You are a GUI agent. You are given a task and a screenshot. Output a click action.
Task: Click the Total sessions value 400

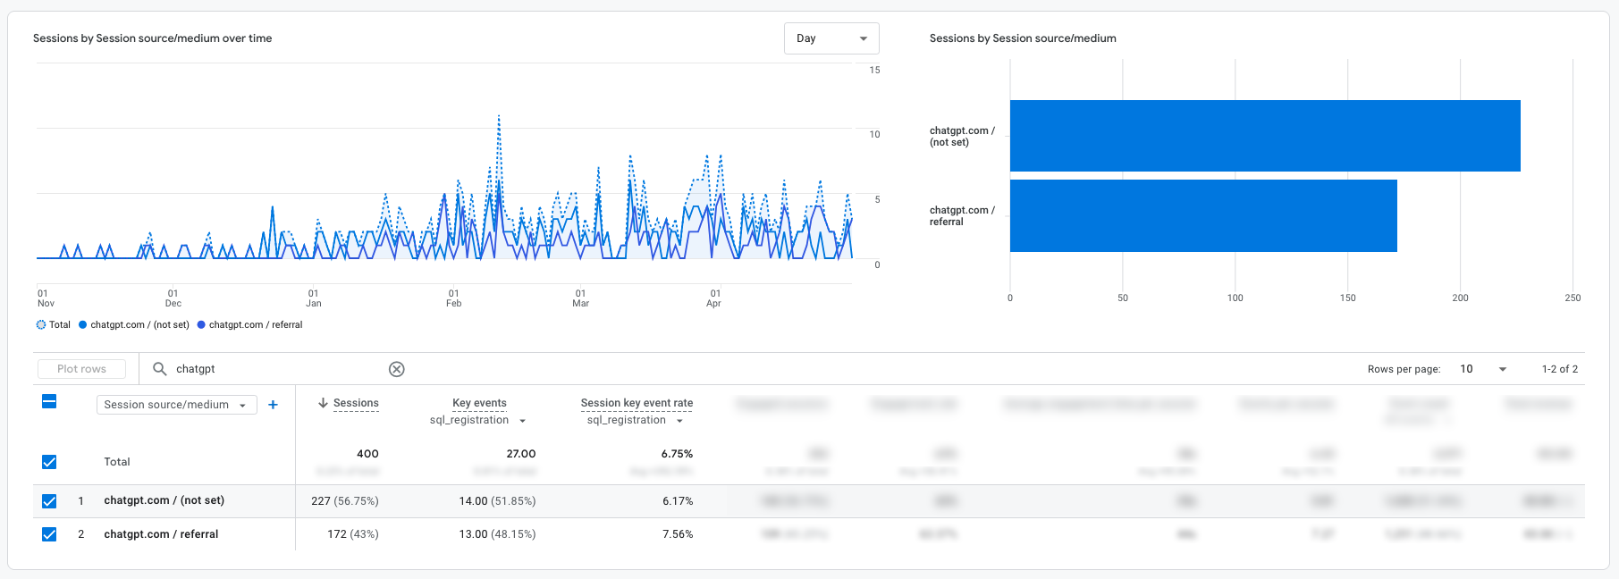[x=367, y=454]
